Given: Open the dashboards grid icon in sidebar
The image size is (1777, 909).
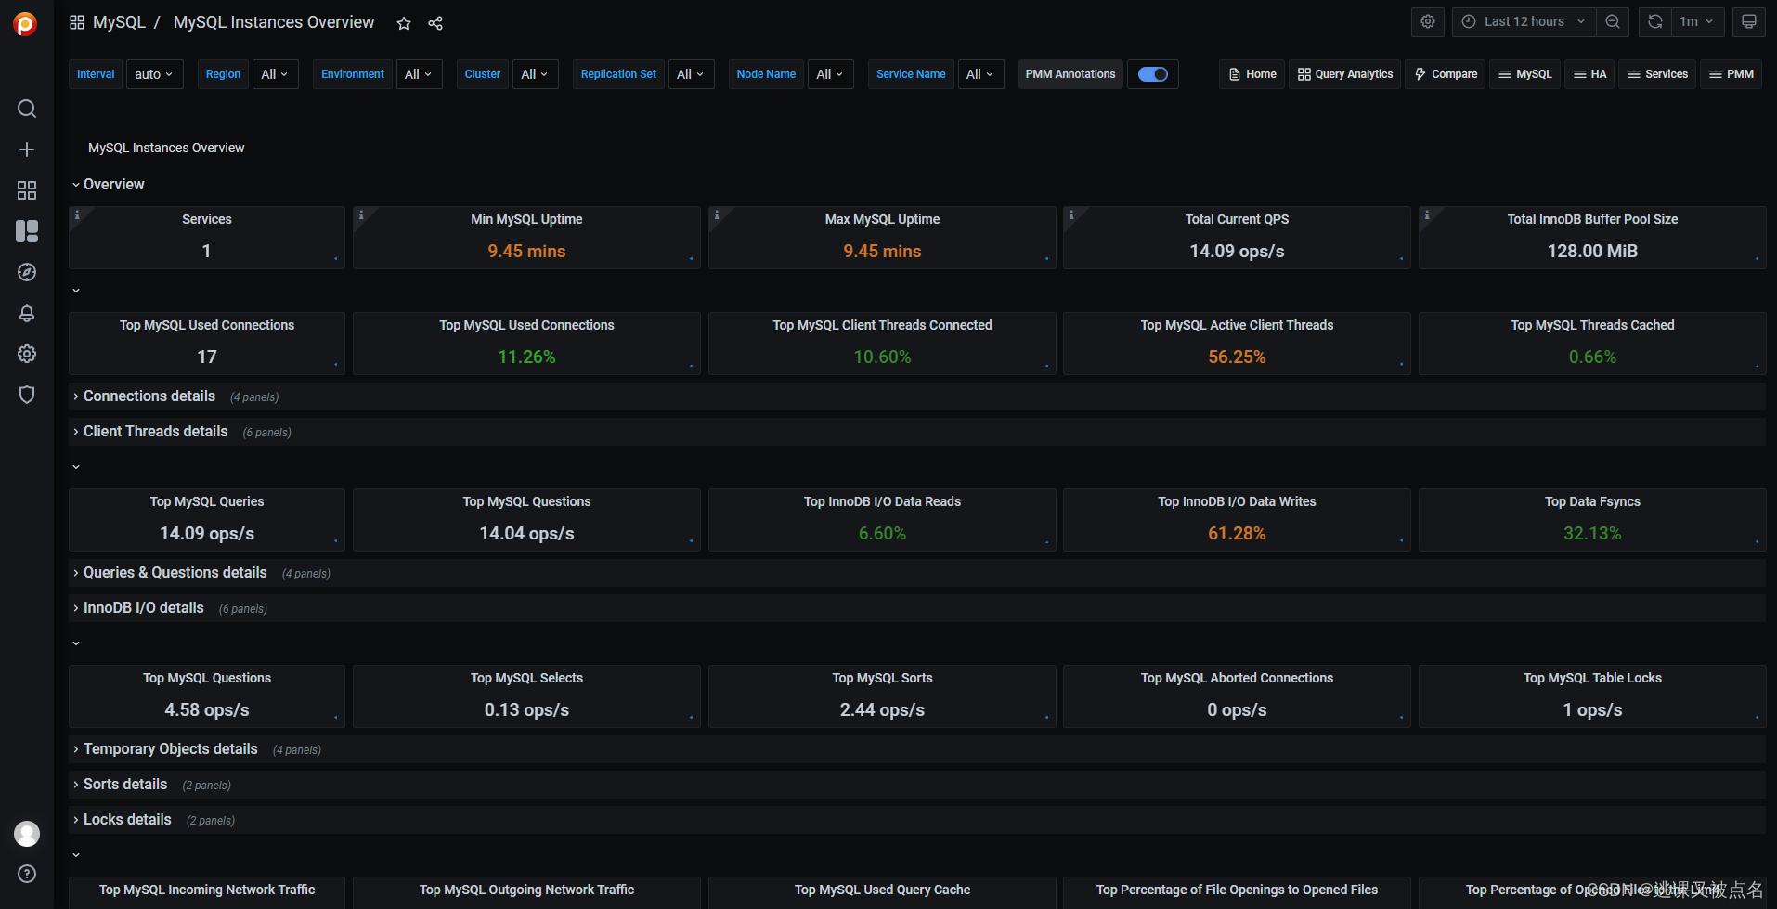Looking at the screenshot, I should pyautogui.click(x=27, y=190).
